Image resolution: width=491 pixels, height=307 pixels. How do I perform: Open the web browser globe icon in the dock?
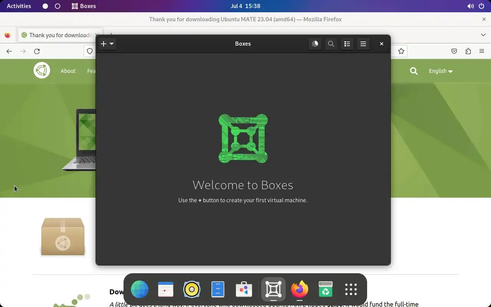pos(140,289)
